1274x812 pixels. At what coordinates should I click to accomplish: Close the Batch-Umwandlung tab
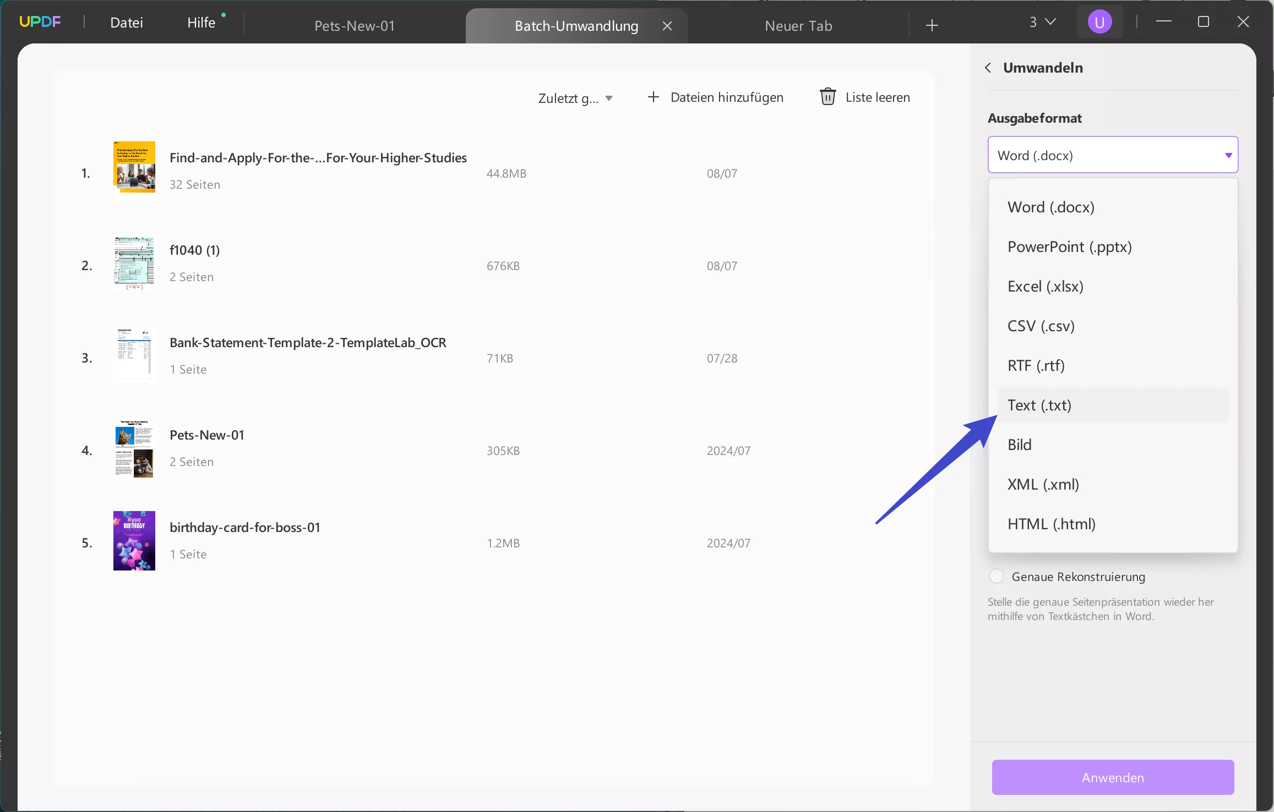click(667, 26)
